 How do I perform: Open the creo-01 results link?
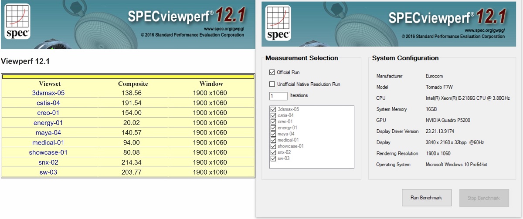click(x=48, y=113)
